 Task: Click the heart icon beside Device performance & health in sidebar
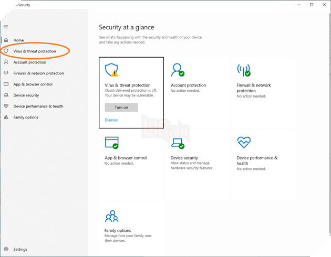pos(6,106)
